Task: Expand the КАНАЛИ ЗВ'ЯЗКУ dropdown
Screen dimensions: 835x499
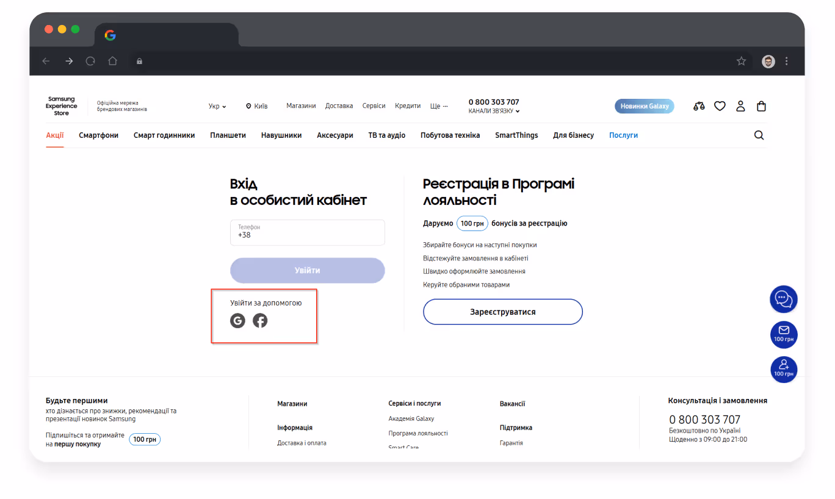Action: coord(494,112)
